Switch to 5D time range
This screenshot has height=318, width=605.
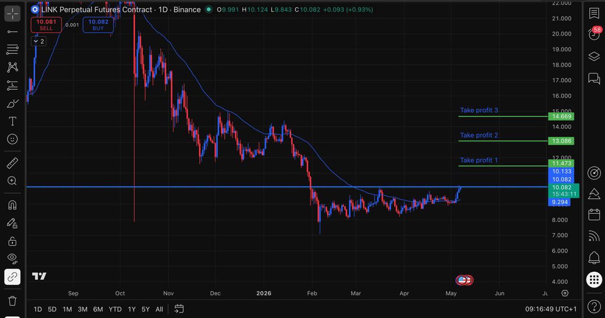click(x=52, y=309)
